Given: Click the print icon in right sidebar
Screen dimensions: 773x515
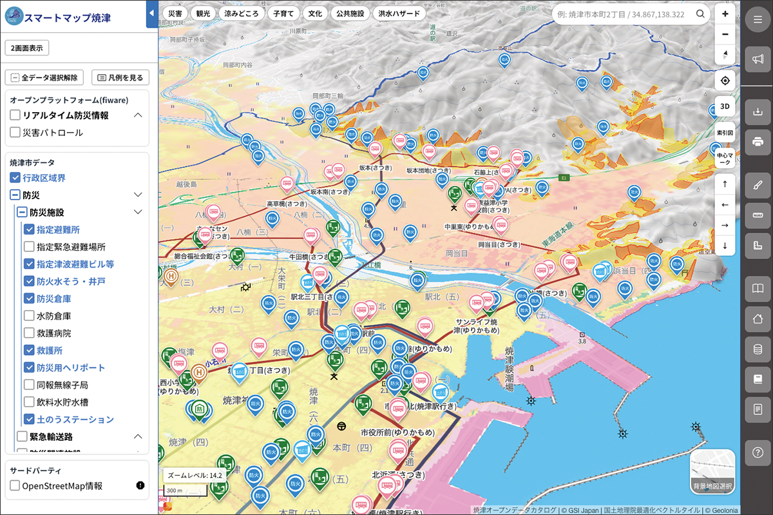Looking at the screenshot, I should tap(757, 142).
